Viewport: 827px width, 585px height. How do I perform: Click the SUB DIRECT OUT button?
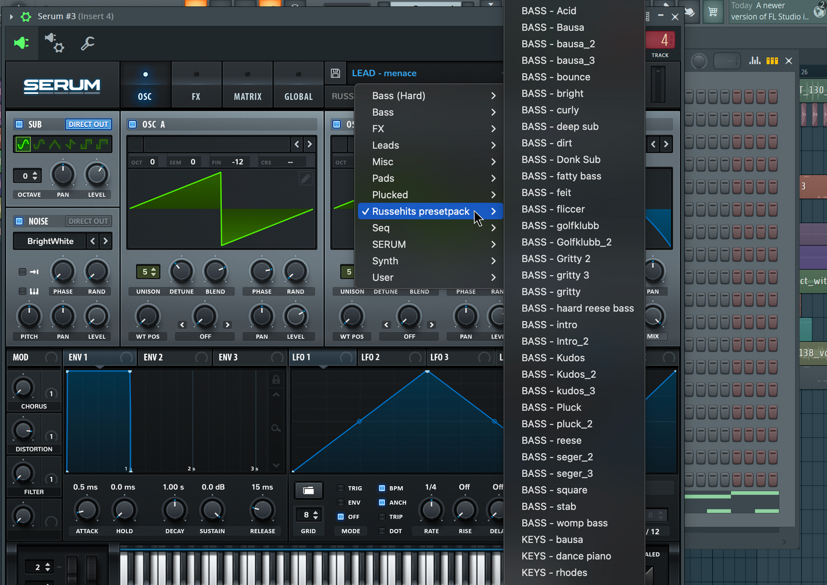tap(88, 124)
